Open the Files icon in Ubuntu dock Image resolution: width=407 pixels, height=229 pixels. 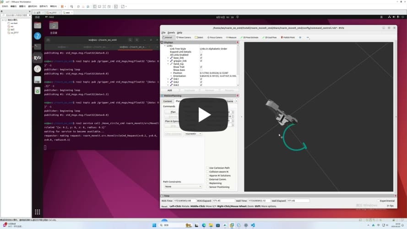(38, 25)
